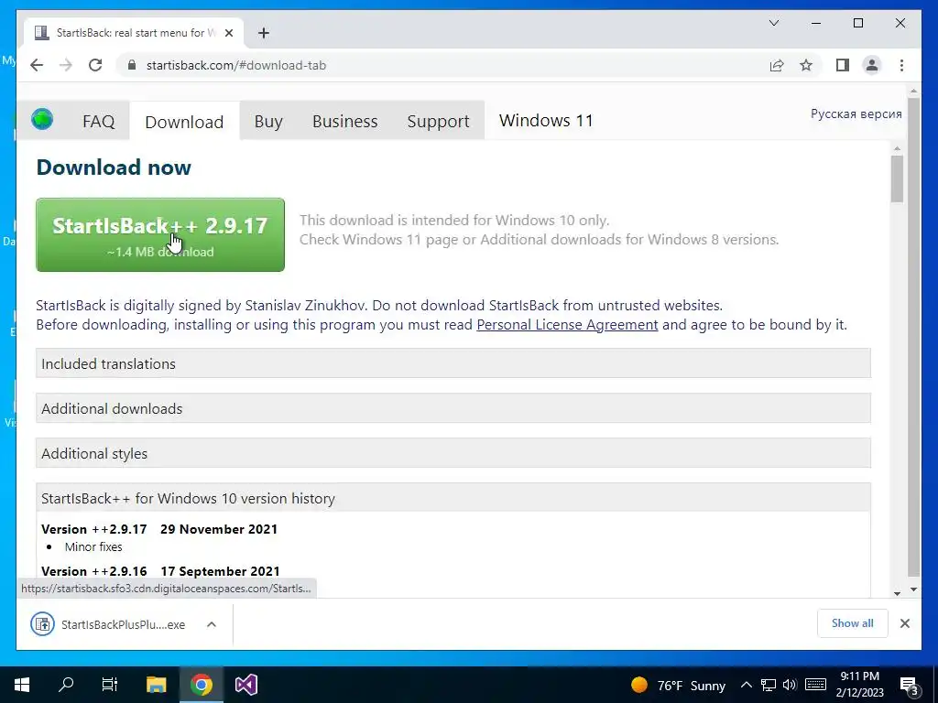Collapse StartIsBack++ for Windows 10 version history
Viewport: 938px width, 703px height.
pos(453,498)
